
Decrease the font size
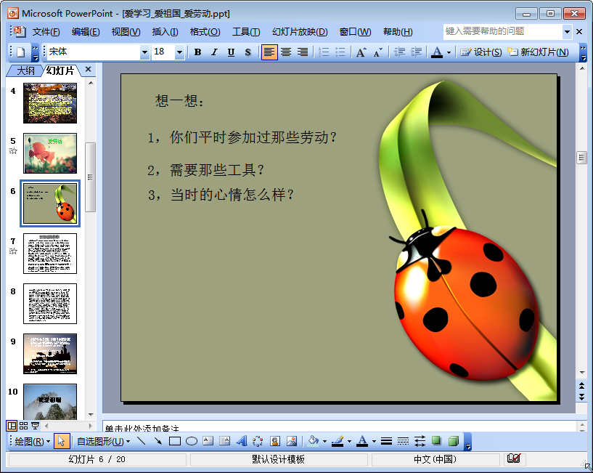pyautogui.click(x=378, y=52)
